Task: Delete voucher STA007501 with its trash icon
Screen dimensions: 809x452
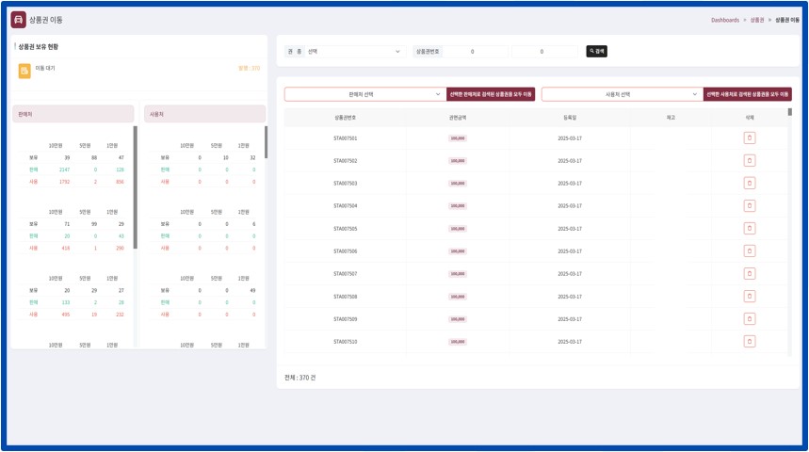Action: point(749,137)
